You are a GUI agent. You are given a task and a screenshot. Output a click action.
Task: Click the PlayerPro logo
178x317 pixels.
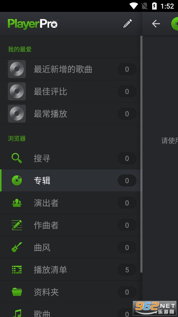pos(33,24)
